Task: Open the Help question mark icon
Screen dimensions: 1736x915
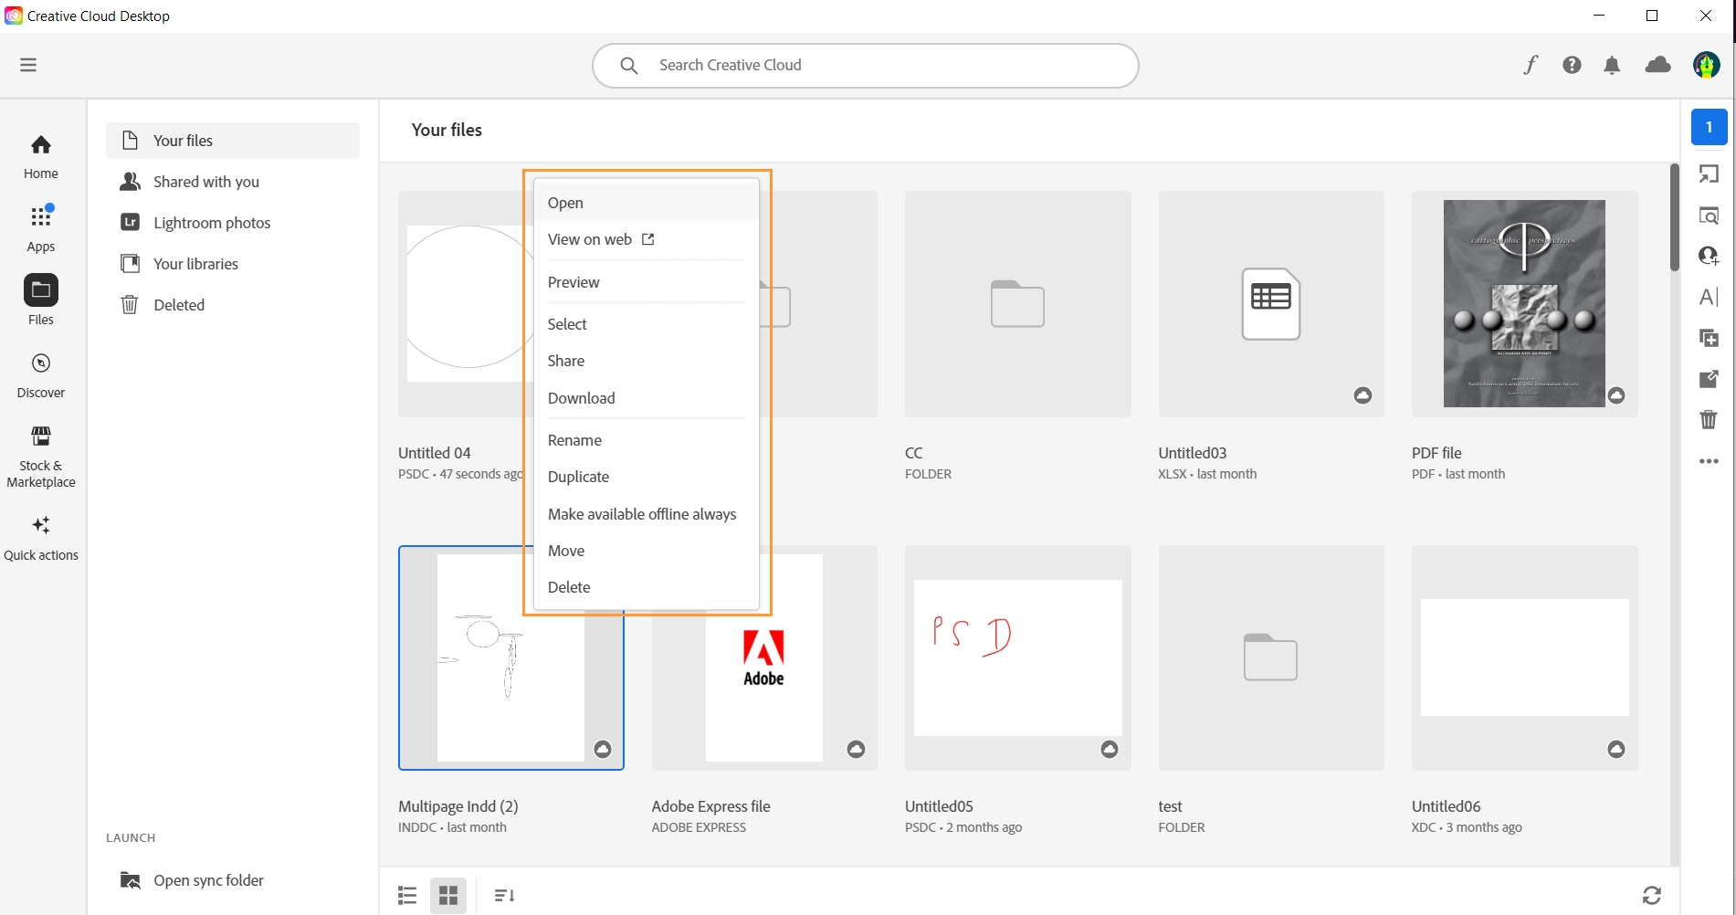Action: 1572,65
